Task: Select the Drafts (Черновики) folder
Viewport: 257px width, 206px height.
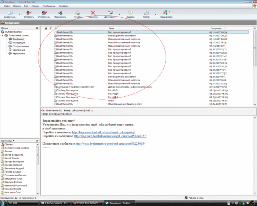Action: [18, 54]
